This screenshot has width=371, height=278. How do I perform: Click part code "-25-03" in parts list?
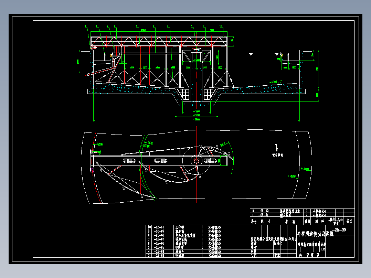point(159,256)
